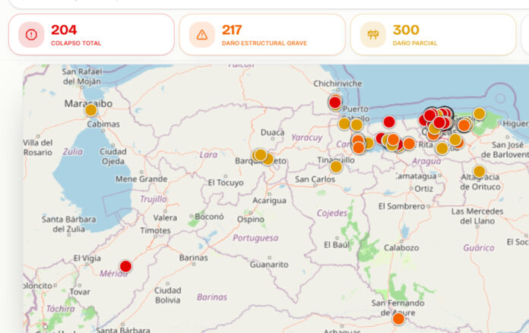
Task: Click the Yaracuy state label
Action: [x=306, y=138]
